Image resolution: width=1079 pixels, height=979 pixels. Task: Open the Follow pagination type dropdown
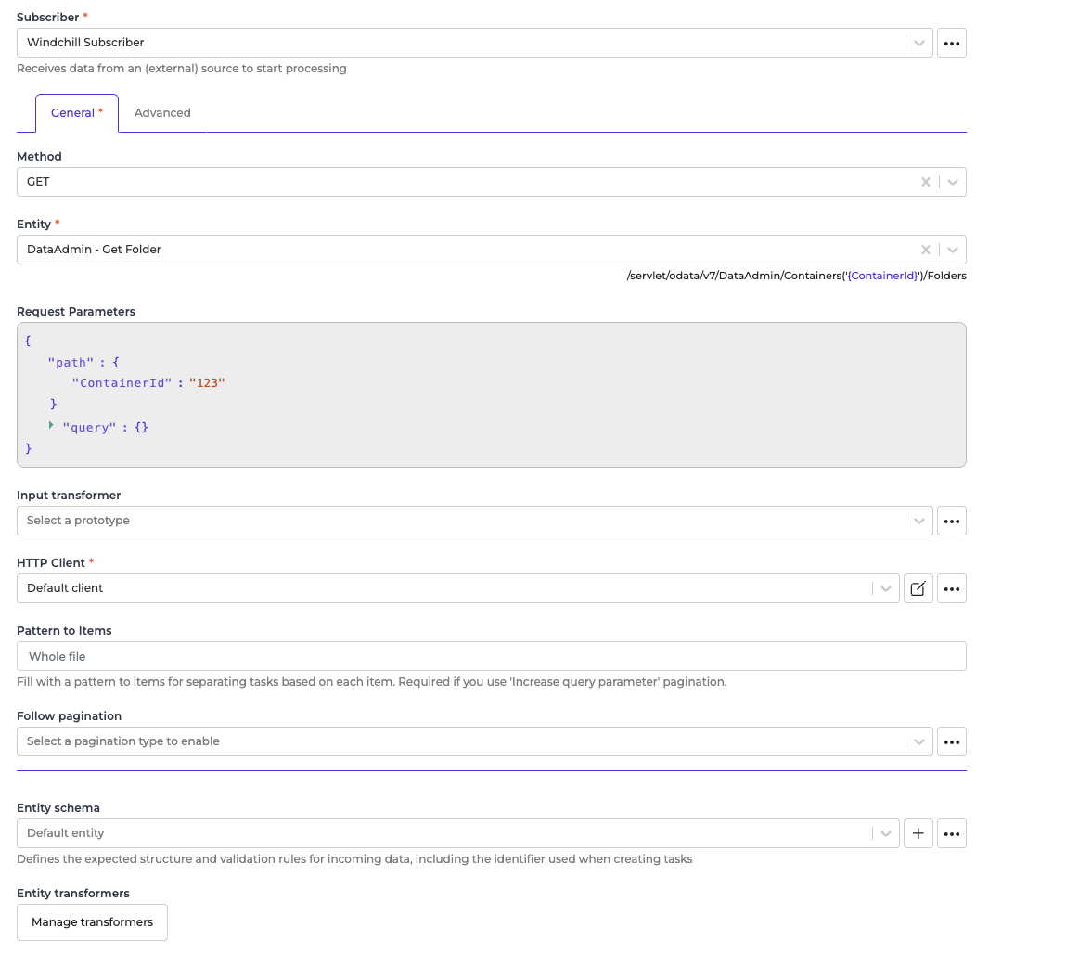[918, 741]
